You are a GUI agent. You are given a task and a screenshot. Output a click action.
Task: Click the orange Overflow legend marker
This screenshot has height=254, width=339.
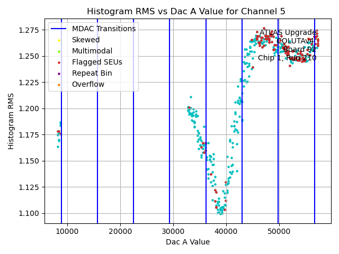(x=59, y=85)
